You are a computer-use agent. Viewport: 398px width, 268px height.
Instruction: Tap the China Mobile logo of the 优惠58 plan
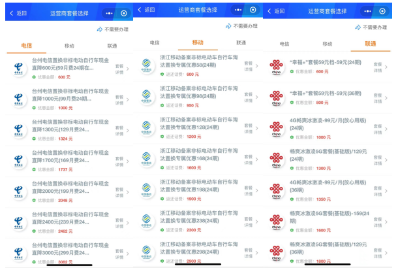(146, 65)
